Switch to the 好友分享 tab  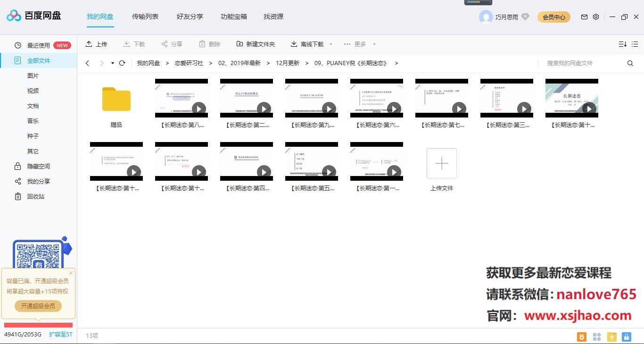(x=190, y=17)
